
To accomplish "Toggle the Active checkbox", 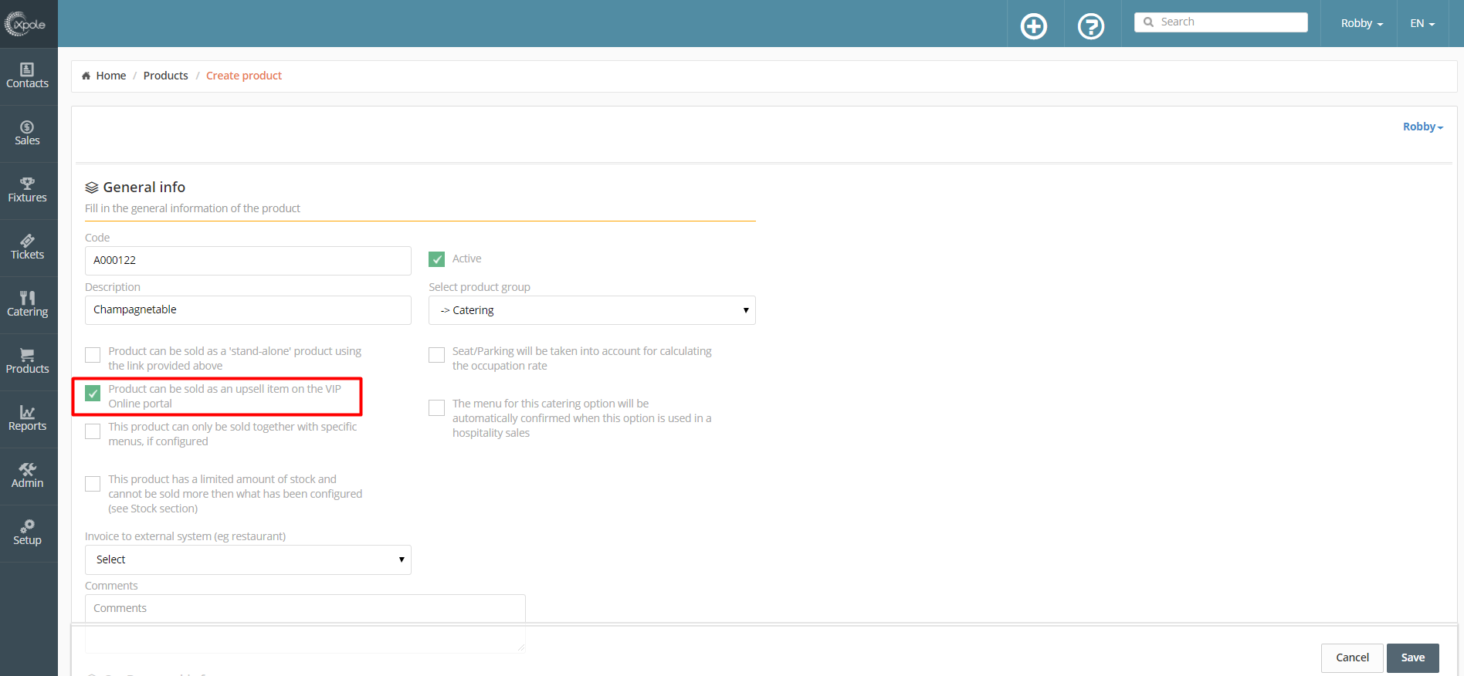I will tap(436, 259).
